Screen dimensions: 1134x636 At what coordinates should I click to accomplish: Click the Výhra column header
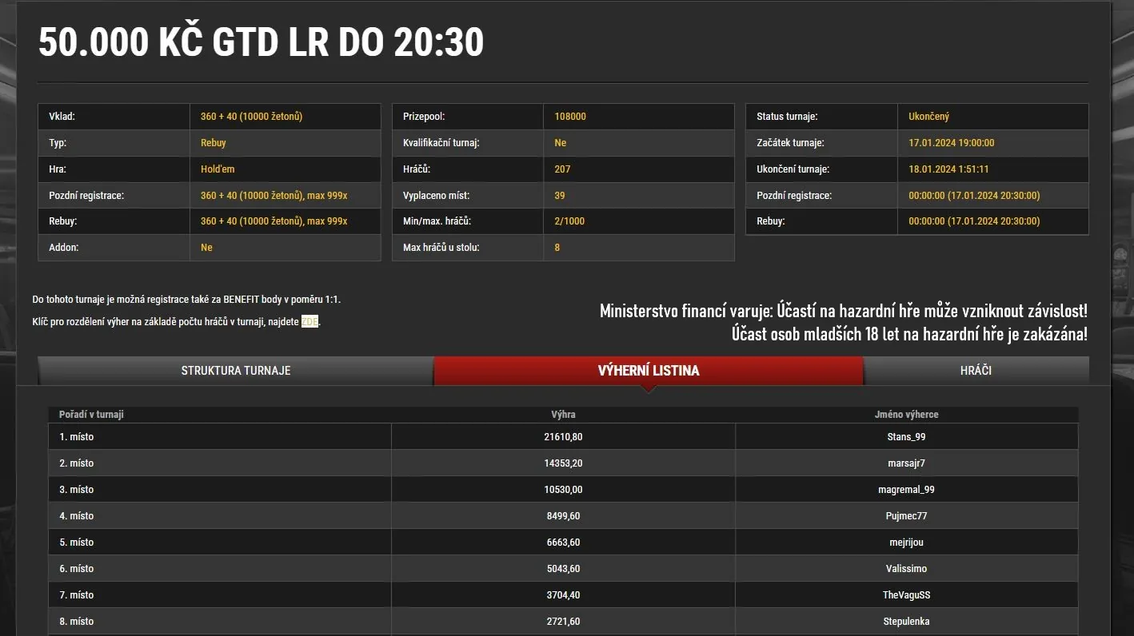(x=563, y=415)
